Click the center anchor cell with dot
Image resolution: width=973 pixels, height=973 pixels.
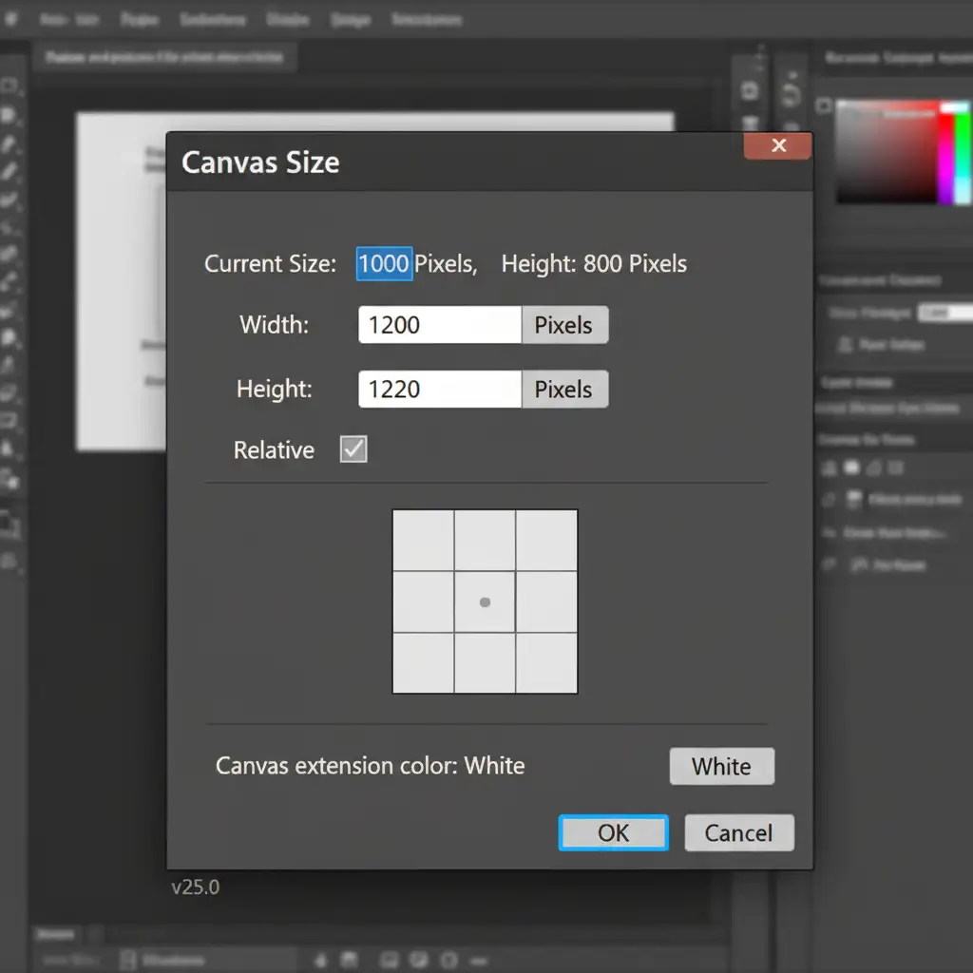click(485, 601)
